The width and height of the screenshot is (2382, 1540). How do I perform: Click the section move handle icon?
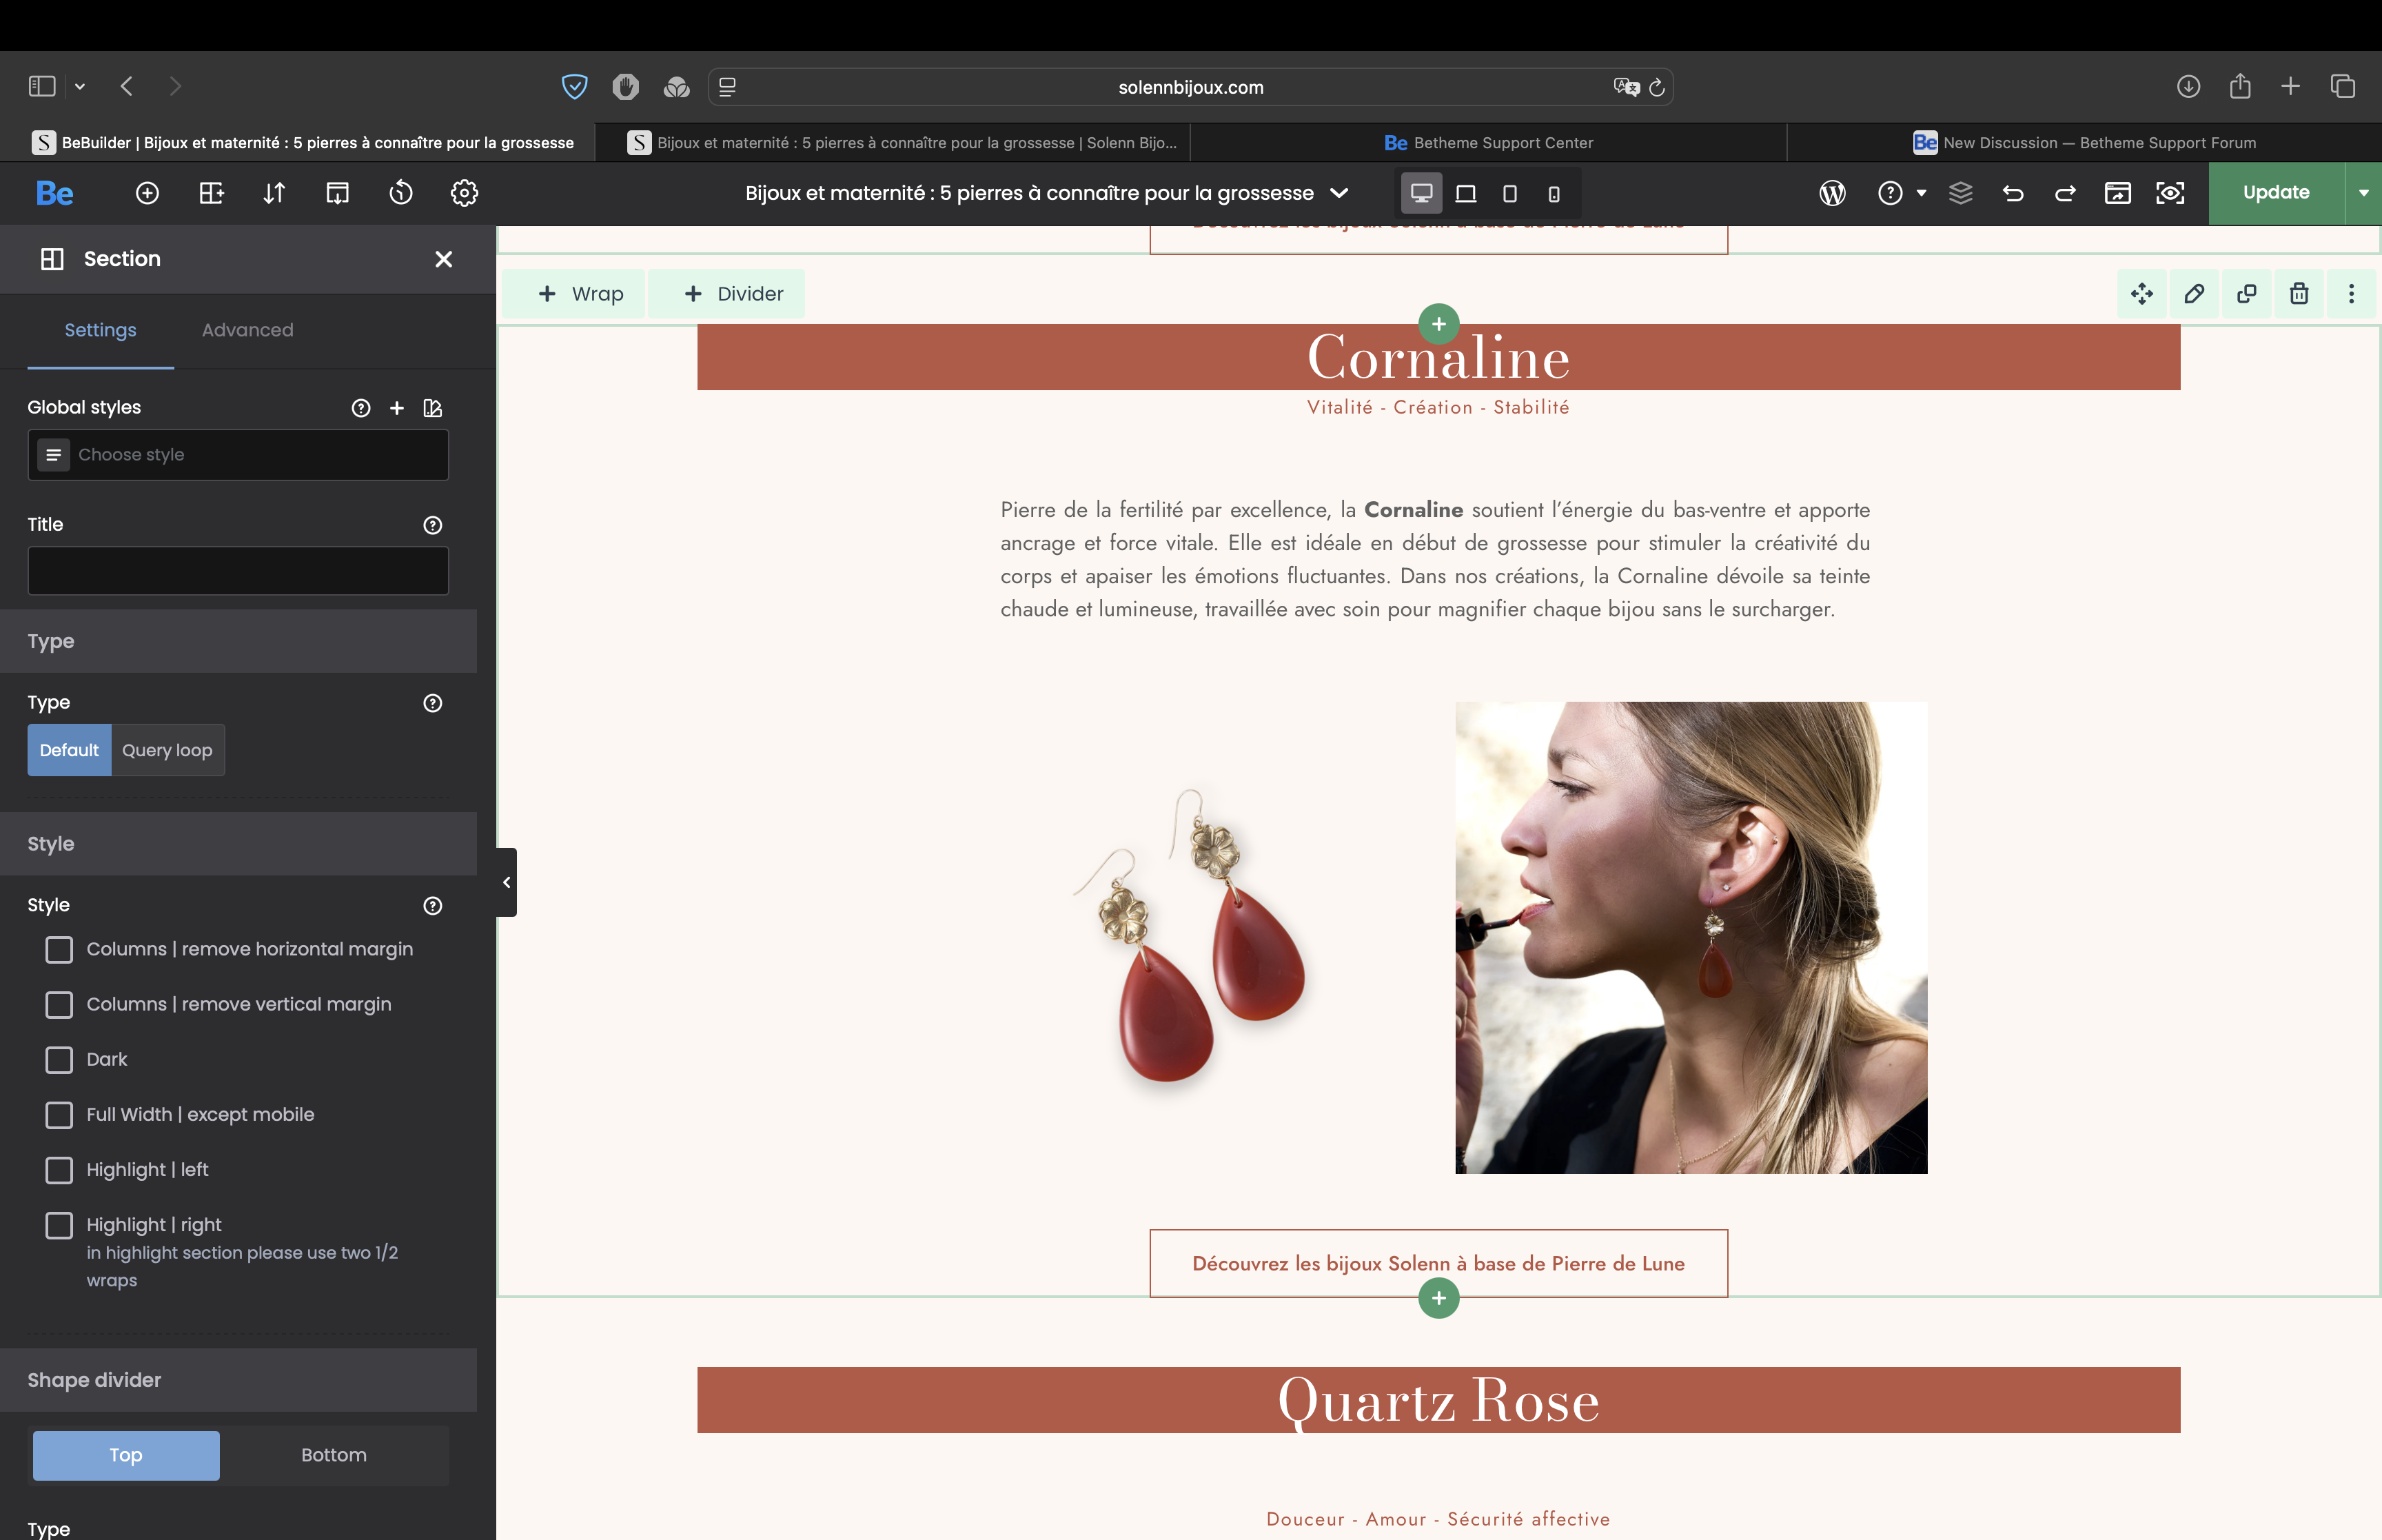pos(2141,293)
